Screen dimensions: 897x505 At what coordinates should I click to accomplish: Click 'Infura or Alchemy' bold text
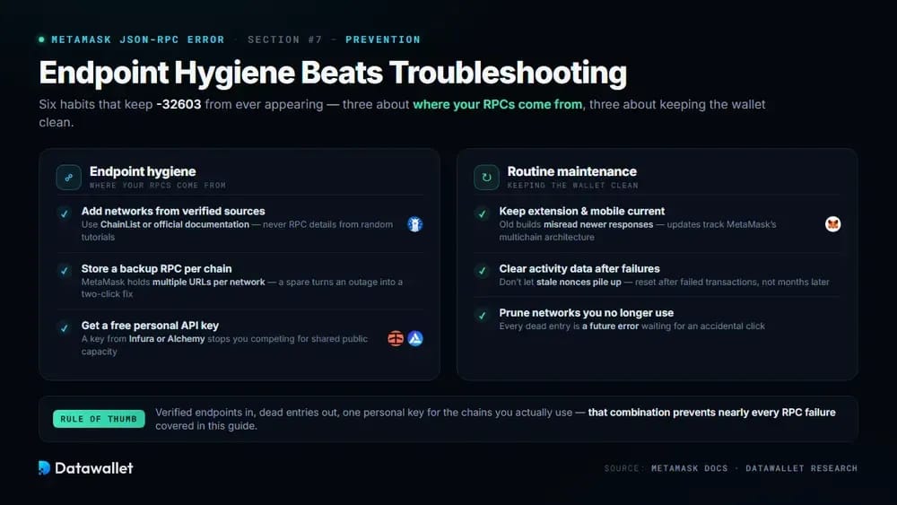167,338
